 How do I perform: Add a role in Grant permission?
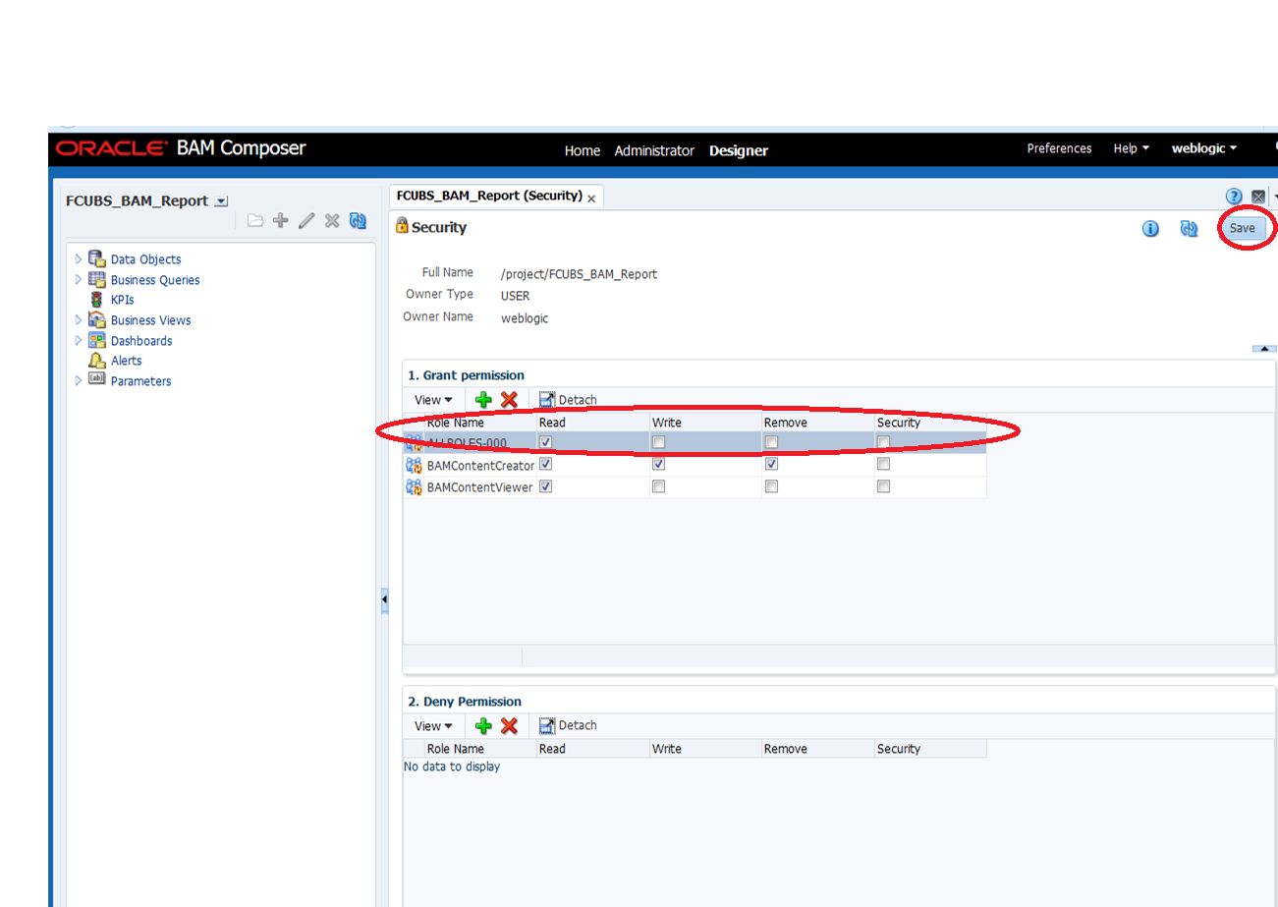pyautogui.click(x=483, y=400)
